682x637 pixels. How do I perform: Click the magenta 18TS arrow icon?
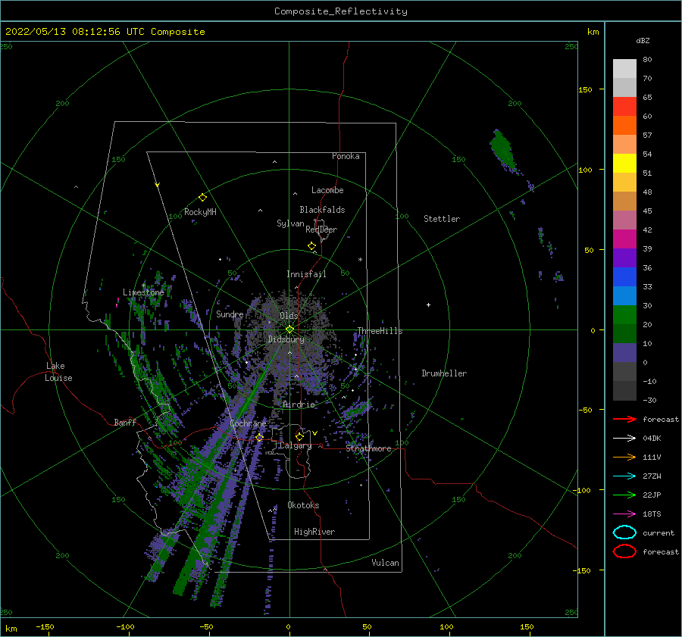click(x=624, y=514)
